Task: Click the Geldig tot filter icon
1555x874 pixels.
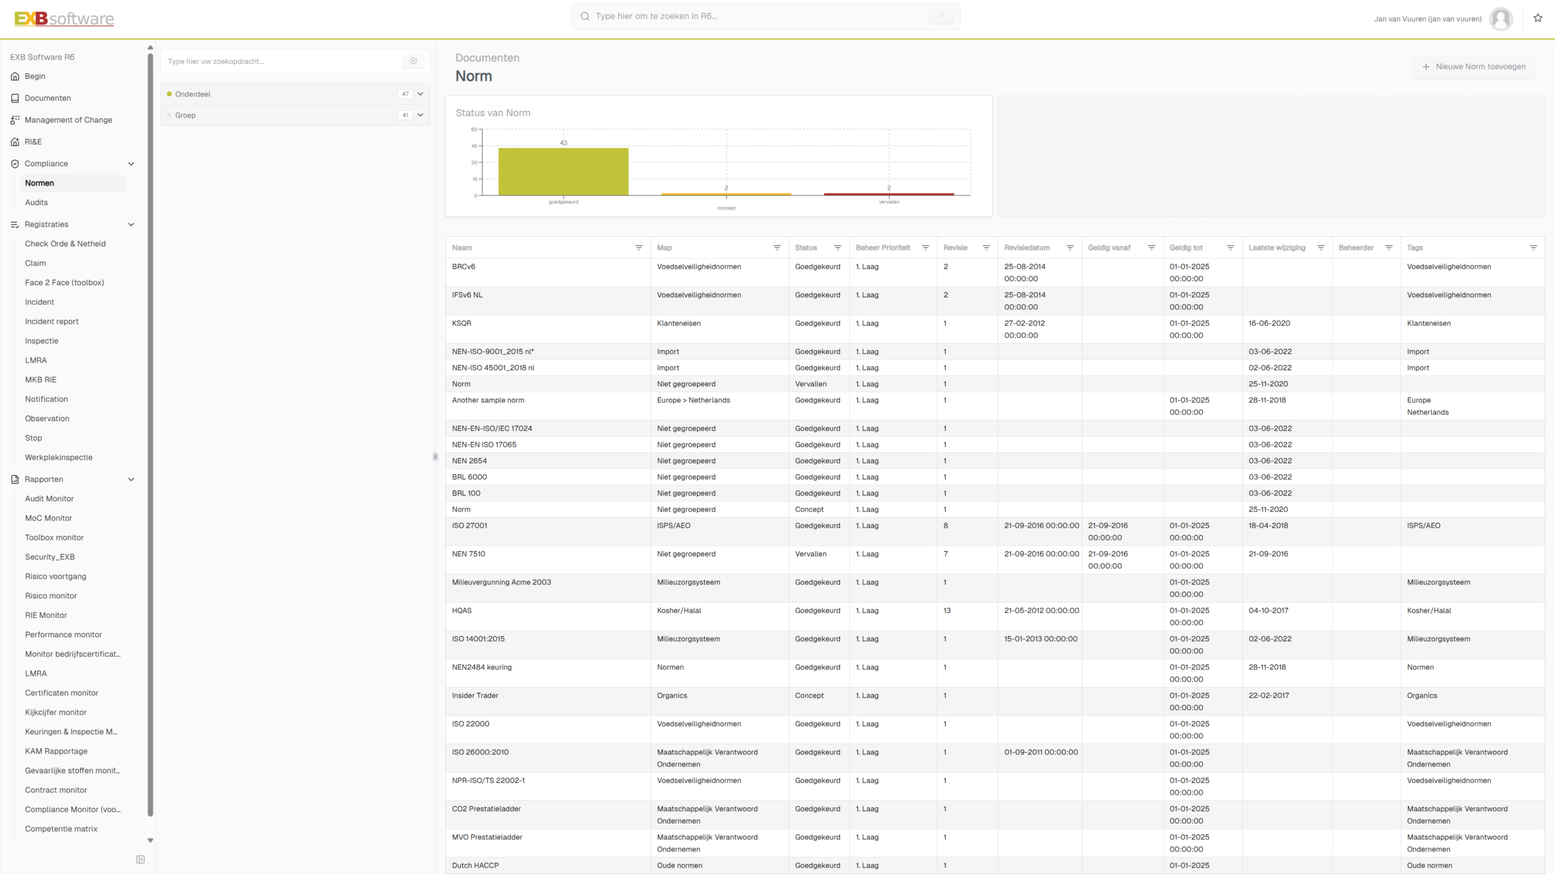Action: (1230, 248)
